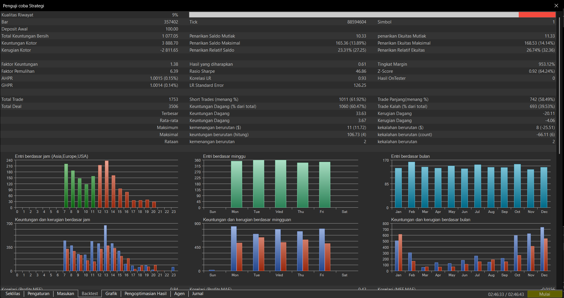The image size is (564, 298).
Task: Open the Pengaturan tab
Action: pyautogui.click(x=38, y=293)
